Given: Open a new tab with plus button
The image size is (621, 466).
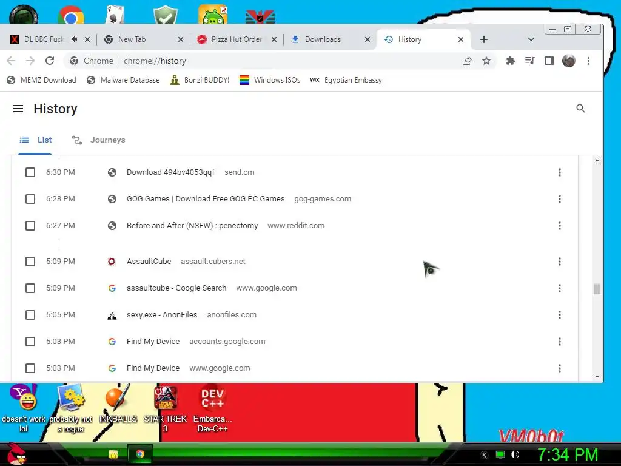Looking at the screenshot, I should point(483,39).
